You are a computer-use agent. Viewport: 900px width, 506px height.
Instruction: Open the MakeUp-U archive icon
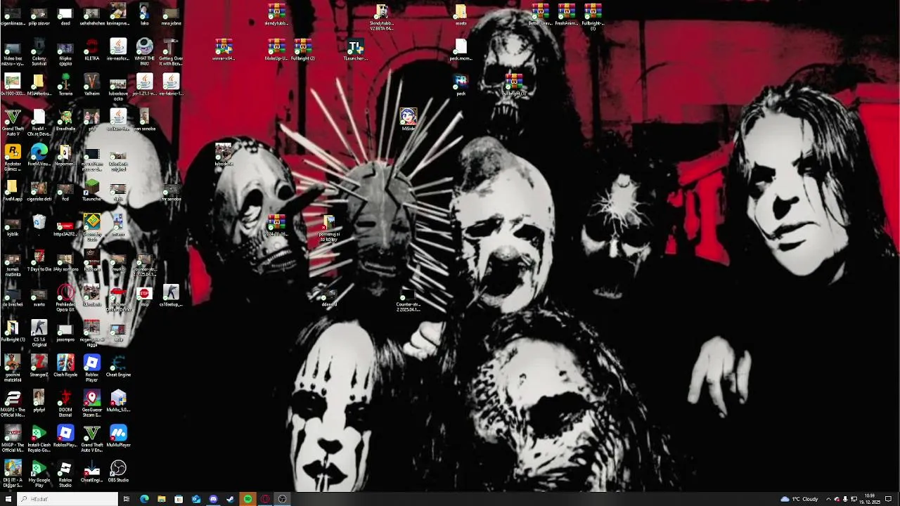(x=276, y=51)
